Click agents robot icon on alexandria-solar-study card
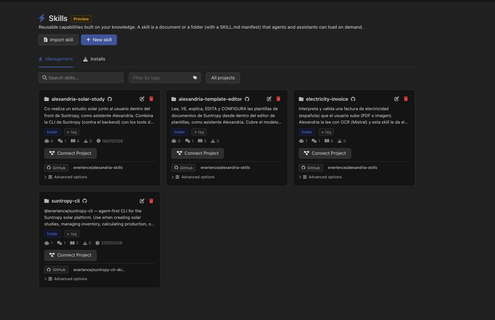The height and width of the screenshot is (320, 495). click(47, 141)
